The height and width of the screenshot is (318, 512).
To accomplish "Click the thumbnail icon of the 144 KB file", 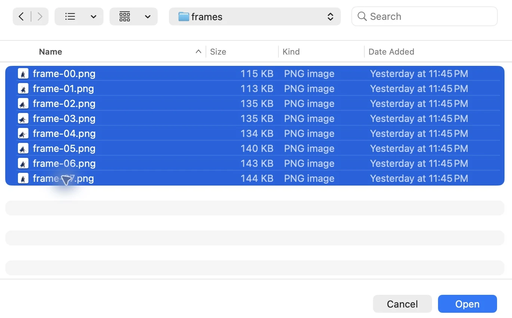I will [23, 178].
